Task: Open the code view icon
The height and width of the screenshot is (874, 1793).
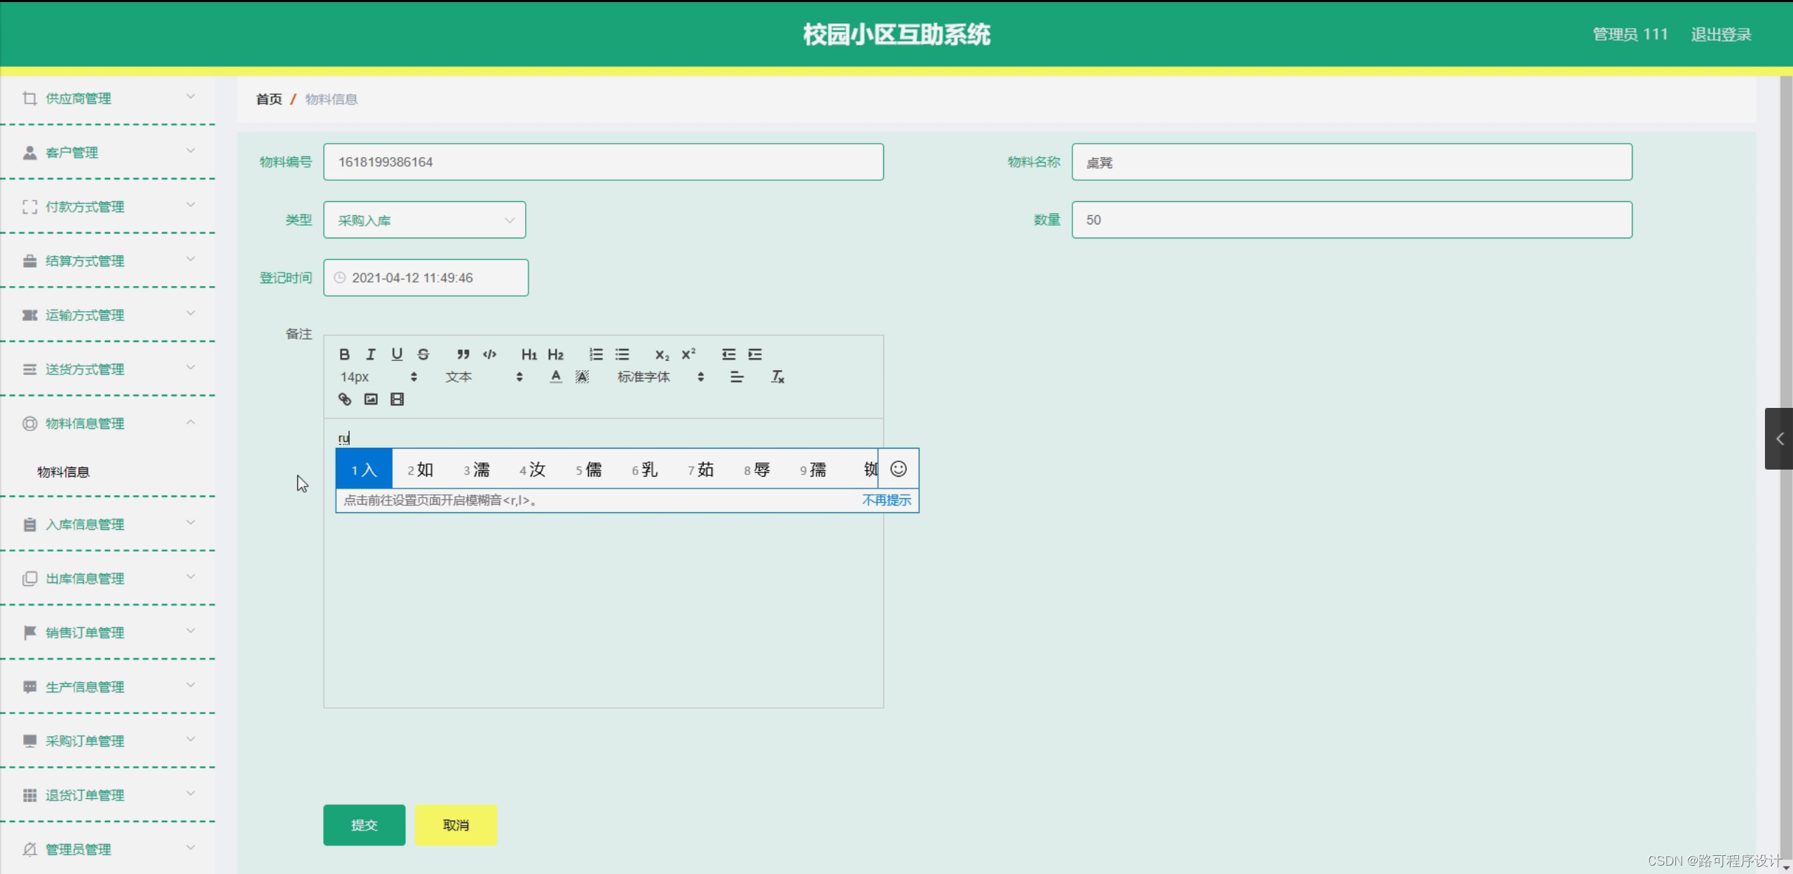Action: (x=489, y=354)
